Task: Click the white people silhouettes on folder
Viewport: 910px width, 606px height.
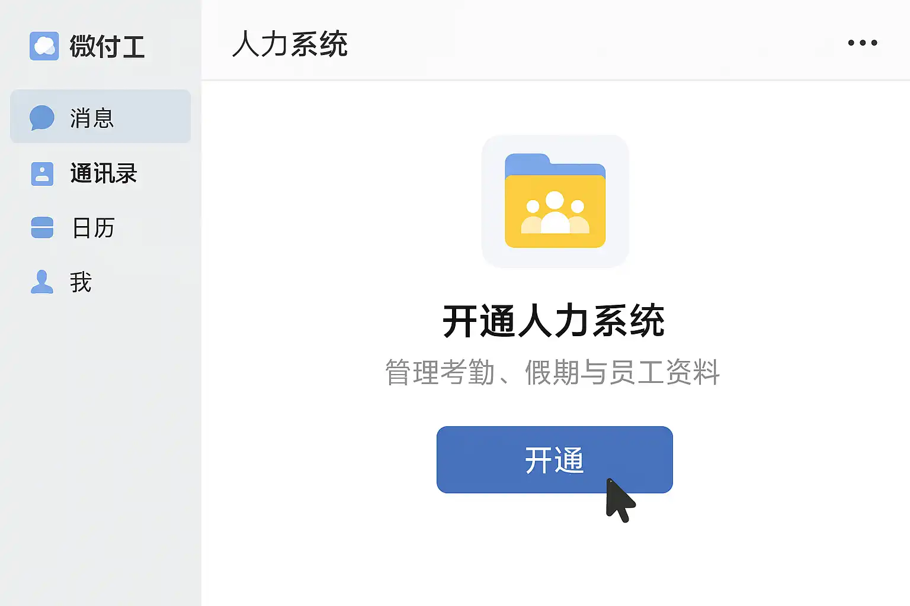Action: [x=555, y=212]
